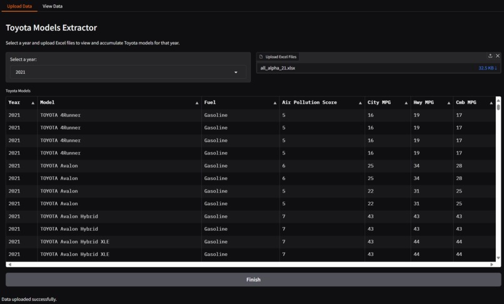The height and width of the screenshot is (304, 504).
Task: Clear the uploaded file with X icon
Action: [x=498, y=56]
